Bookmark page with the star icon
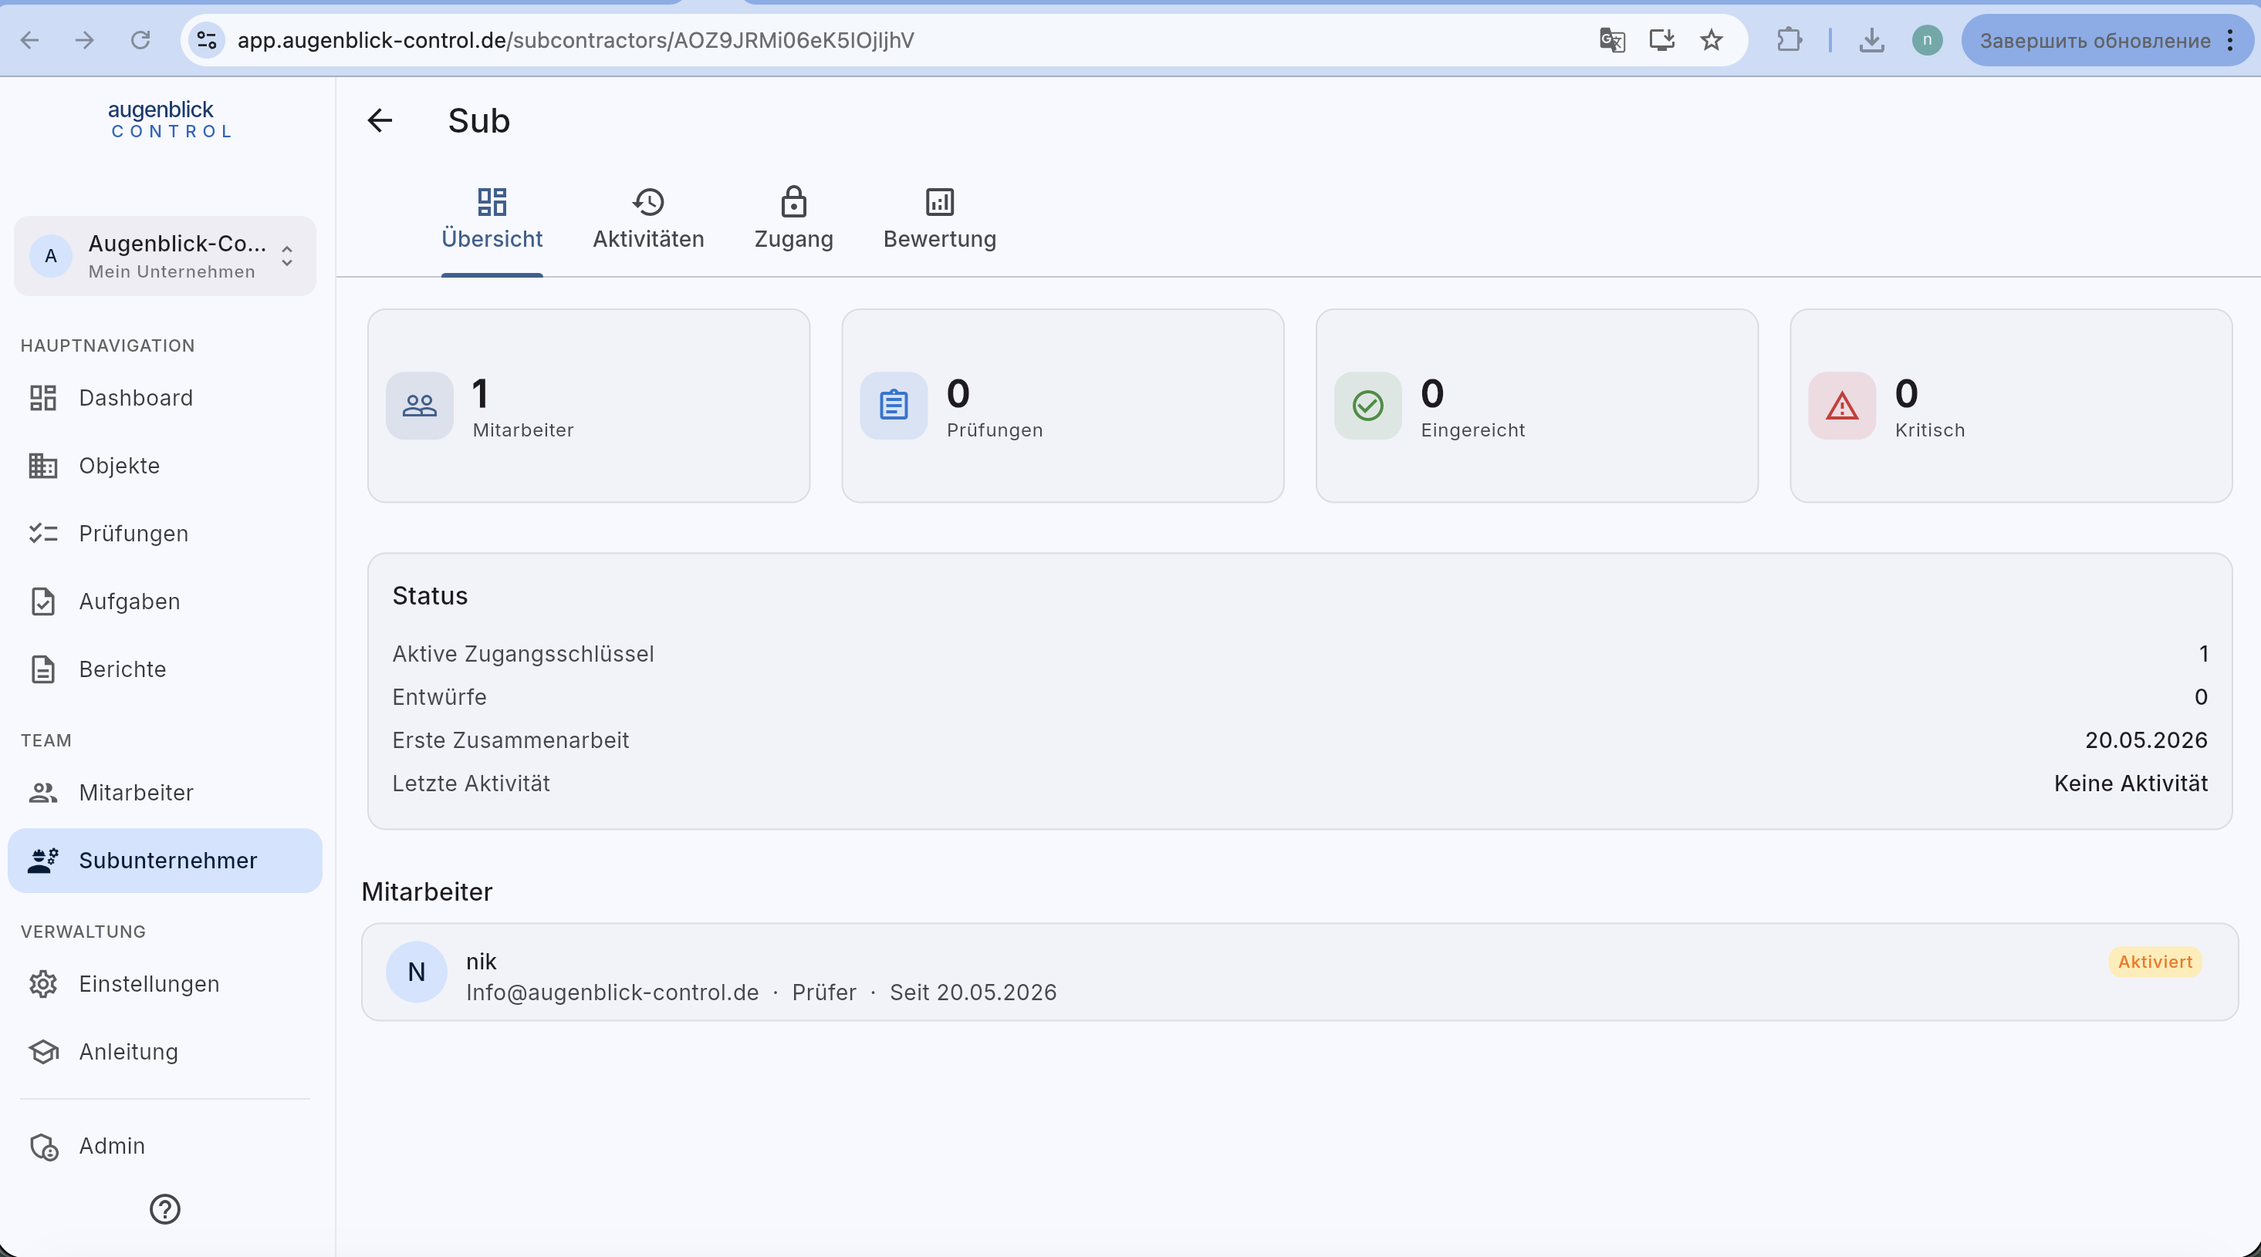 (x=1712, y=40)
